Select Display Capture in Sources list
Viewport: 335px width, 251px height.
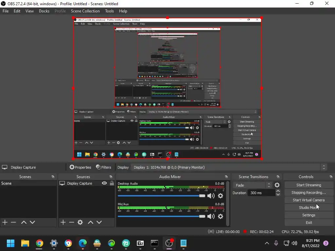point(86,183)
